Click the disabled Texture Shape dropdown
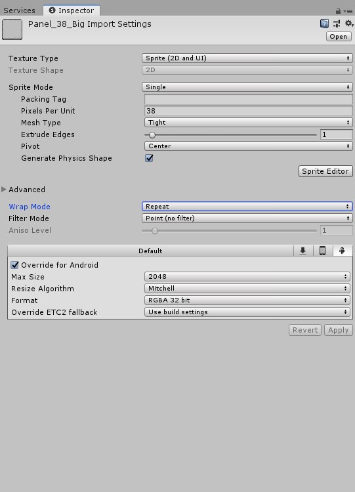This screenshot has height=492, width=355. point(247,70)
